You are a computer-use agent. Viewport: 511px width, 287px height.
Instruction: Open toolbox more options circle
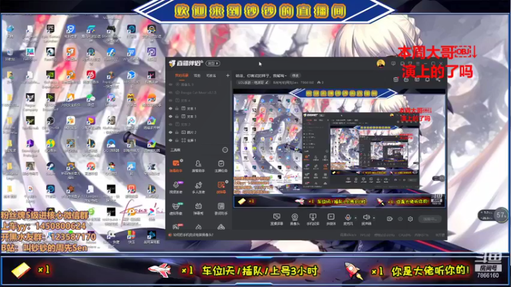pyautogui.click(x=225, y=150)
